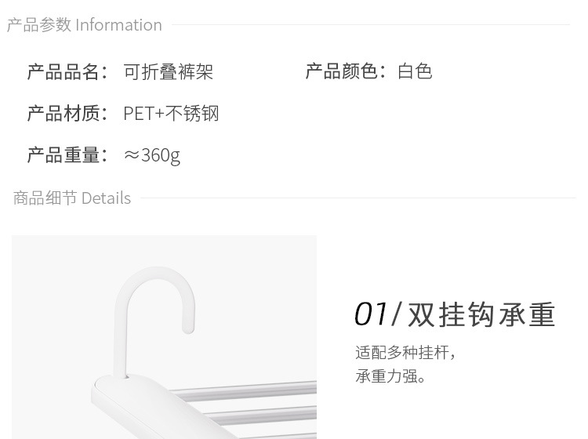This screenshot has height=439, width=588.
Task: Click the 承重力强 description line
Action: (x=390, y=376)
